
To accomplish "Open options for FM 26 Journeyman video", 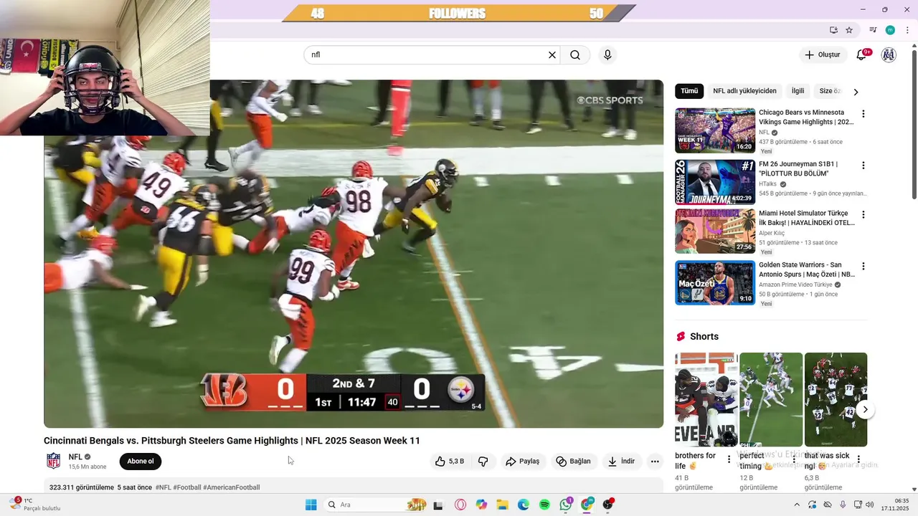I will (x=863, y=166).
